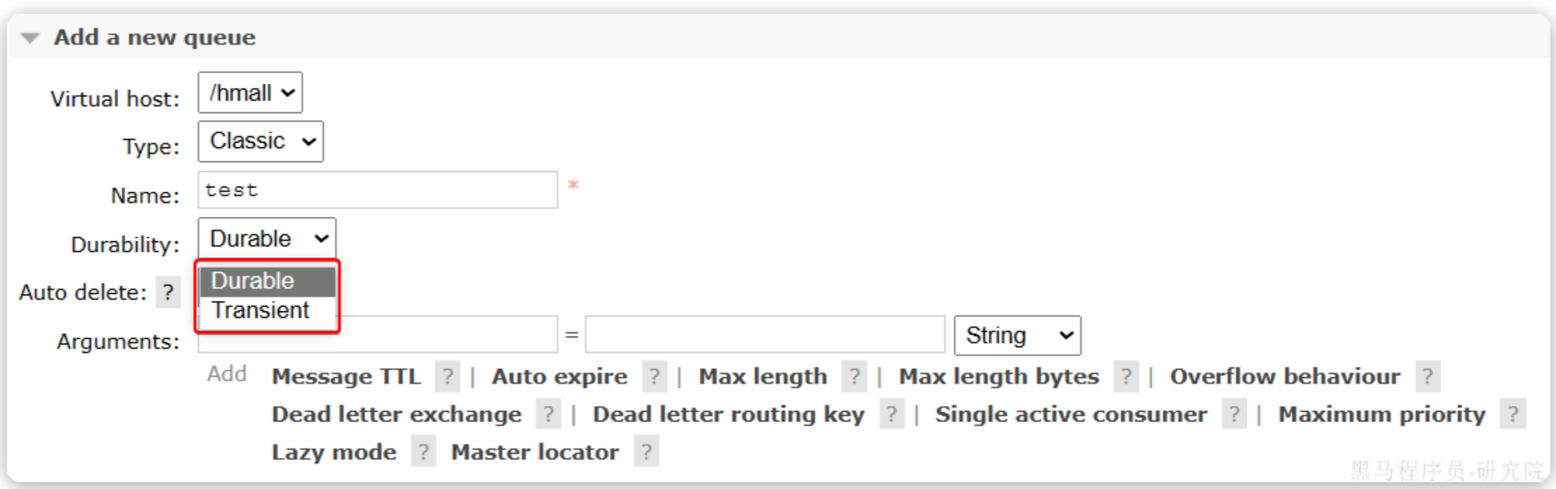The height and width of the screenshot is (489, 1556).
Task: Show Dead letter exchange help
Action: tap(548, 415)
